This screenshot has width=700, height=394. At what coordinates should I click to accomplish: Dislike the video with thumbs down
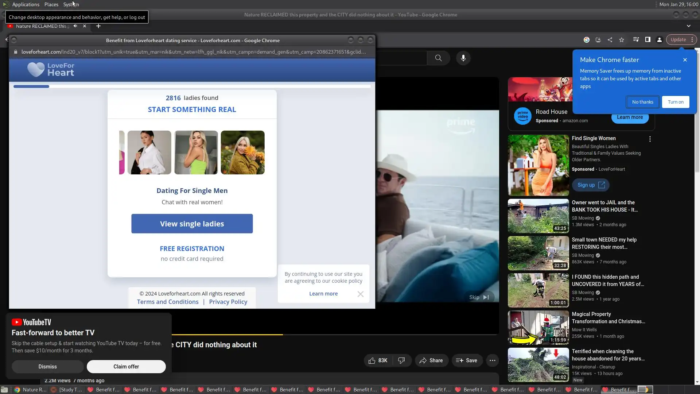(401, 360)
